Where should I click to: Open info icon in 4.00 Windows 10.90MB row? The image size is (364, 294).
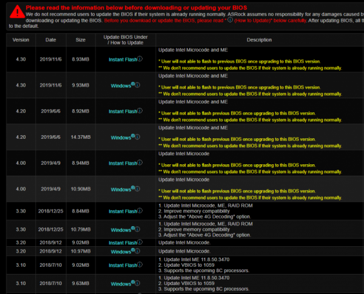(x=138, y=189)
